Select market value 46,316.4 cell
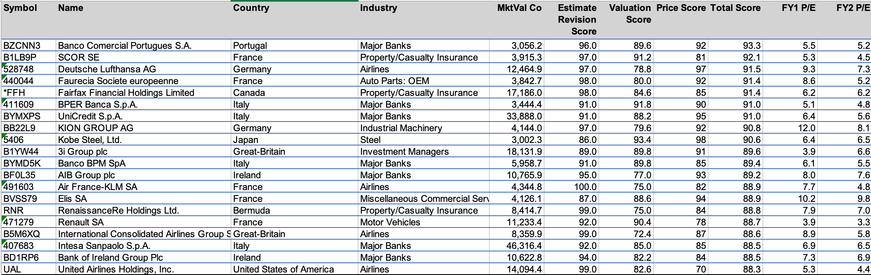This screenshot has width=871, height=275. [516, 246]
